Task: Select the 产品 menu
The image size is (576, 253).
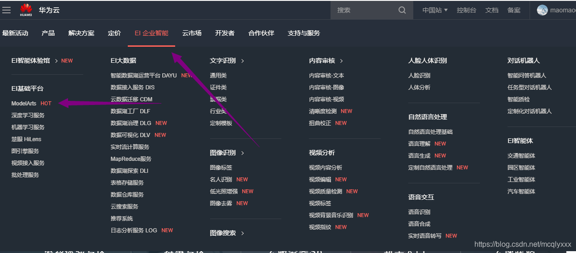Action: (x=48, y=33)
